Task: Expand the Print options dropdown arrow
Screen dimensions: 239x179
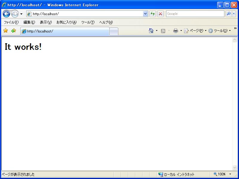Action: pos(181,31)
